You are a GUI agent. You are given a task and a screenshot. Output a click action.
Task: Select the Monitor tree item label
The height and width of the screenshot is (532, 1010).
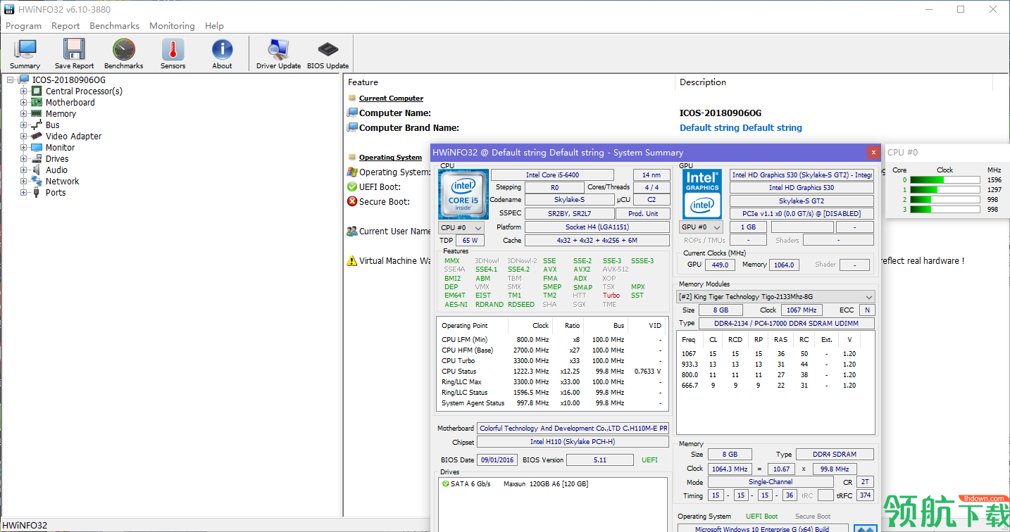point(60,147)
